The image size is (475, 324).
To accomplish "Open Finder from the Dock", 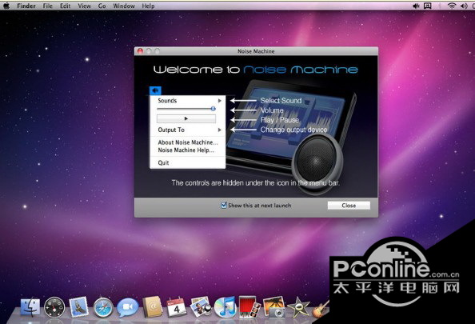I will coord(30,307).
